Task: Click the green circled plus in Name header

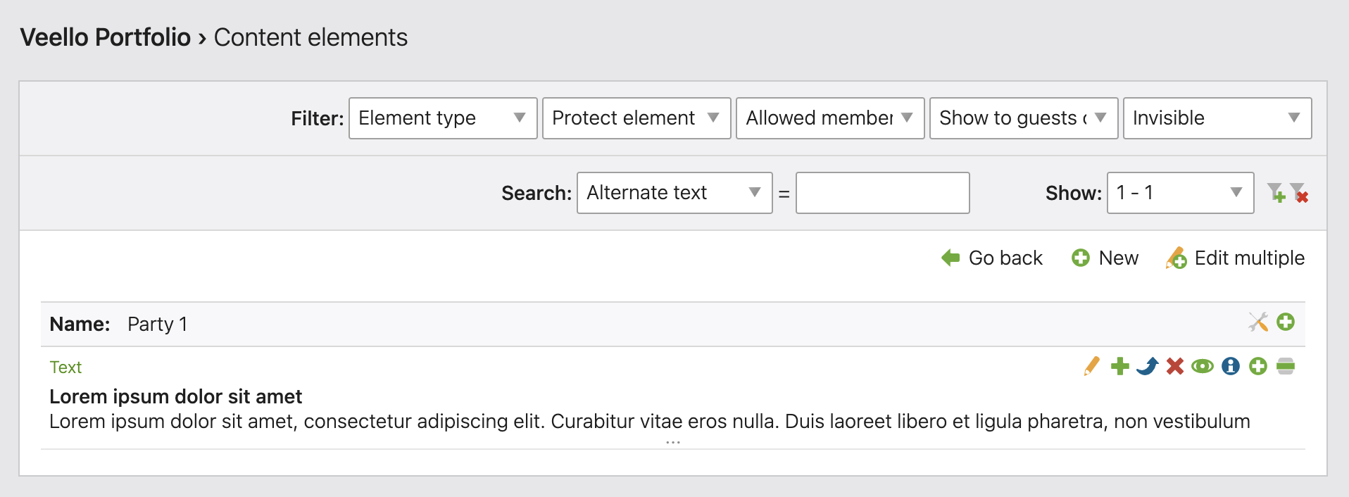Action: (x=1286, y=322)
